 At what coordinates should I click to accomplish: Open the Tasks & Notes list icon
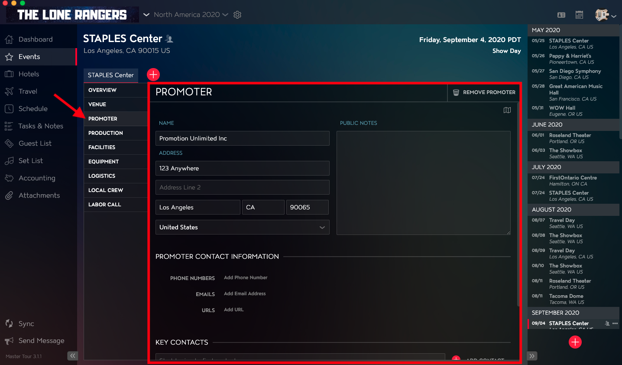(9, 126)
